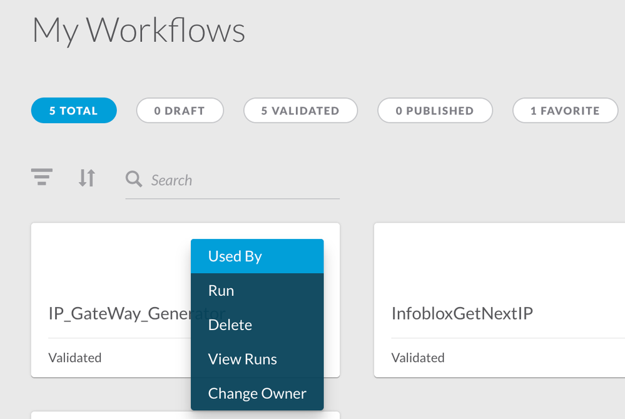The width and height of the screenshot is (625, 419).
Task: Select Change Owner in the context menu
Action: pyautogui.click(x=257, y=393)
